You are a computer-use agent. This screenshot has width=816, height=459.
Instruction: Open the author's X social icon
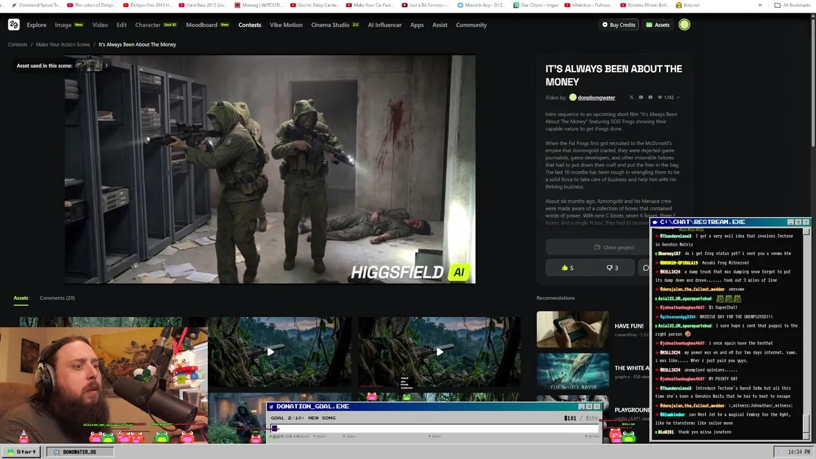(x=631, y=98)
